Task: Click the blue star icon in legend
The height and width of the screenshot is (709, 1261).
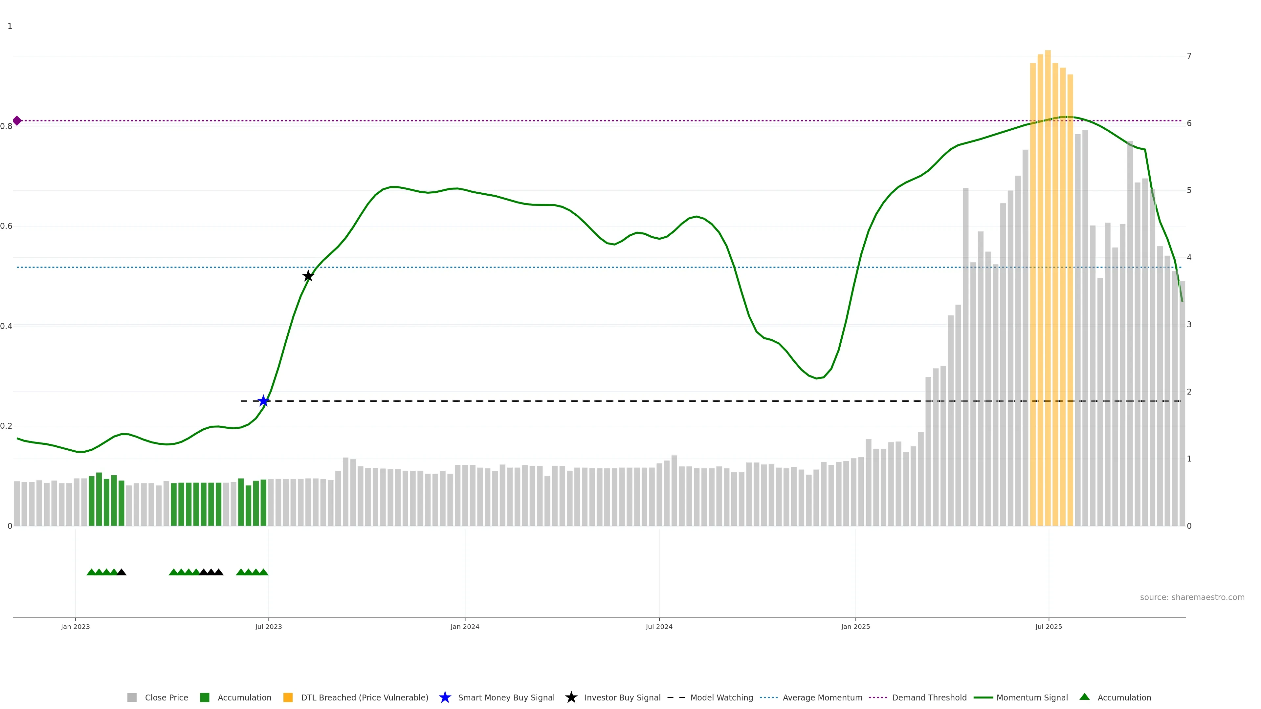Action: click(x=445, y=697)
